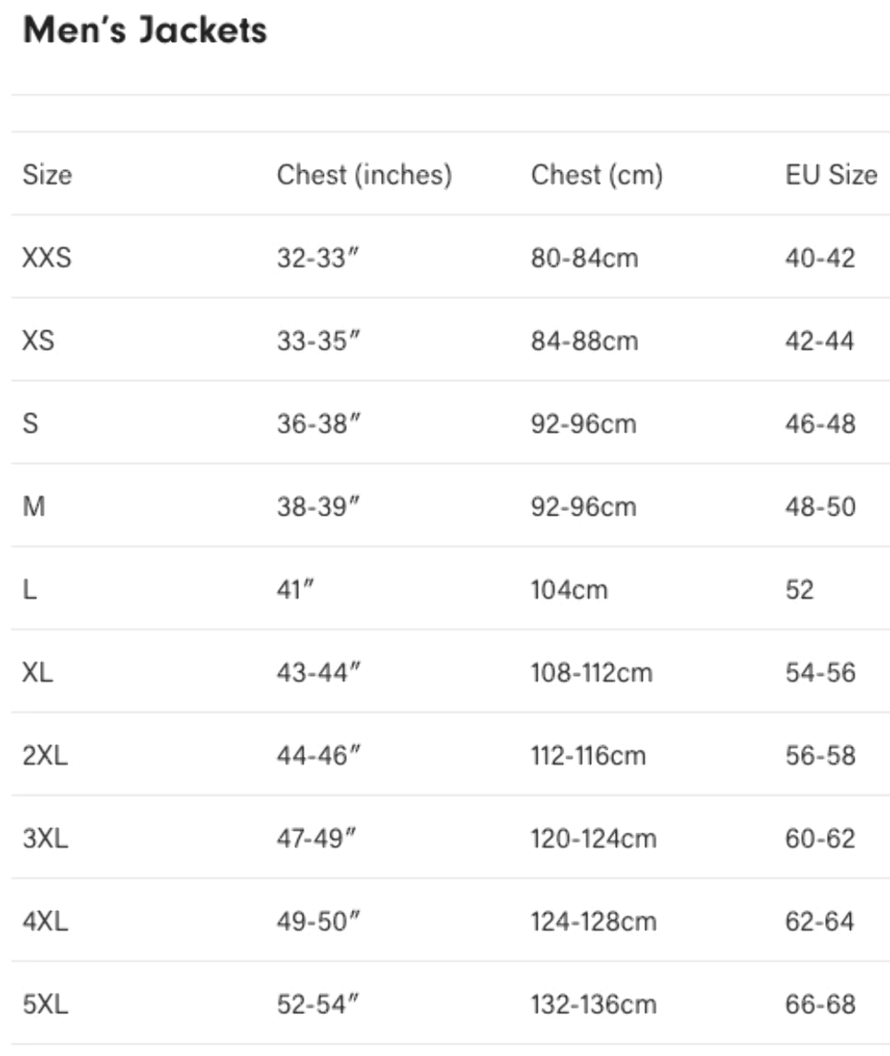Click the XL size row label
Viewport: 890px width, 1056px height.
(x=37, y=672)
